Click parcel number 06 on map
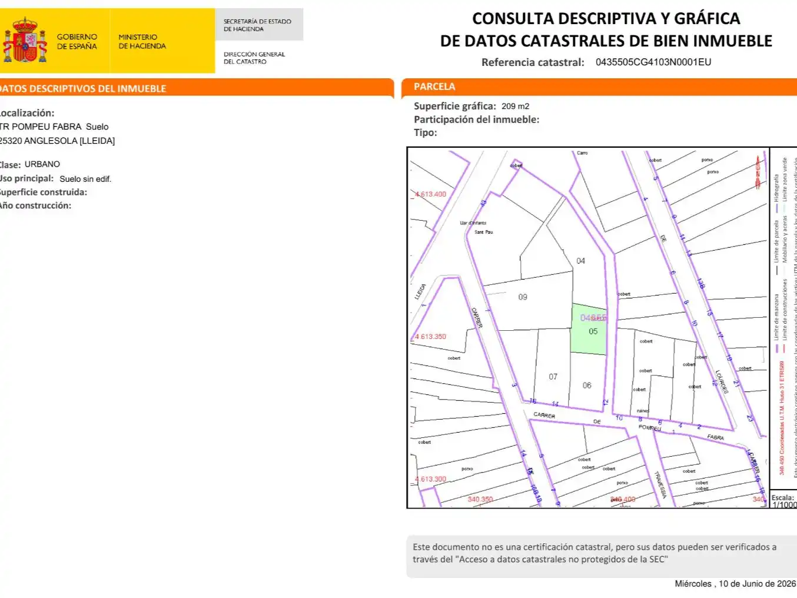797x598 pixels. click(587, 386)
